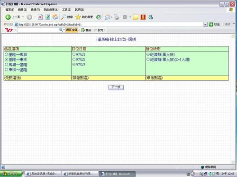This screenshot has width=237, height=177.
Task: Click the Yahoo toolbar magnifier icon
Action: (x=61, y=30)
